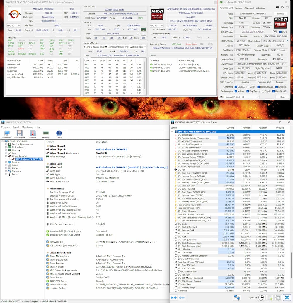
Task: Click the clock reset icon in Sensors window
Action: click(x=261, y=297)
